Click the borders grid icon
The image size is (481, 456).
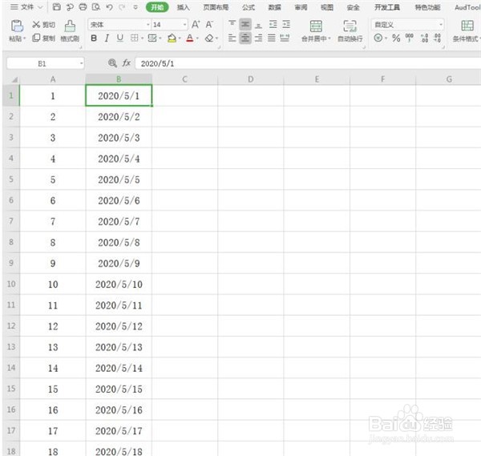[x=134, y=38]
